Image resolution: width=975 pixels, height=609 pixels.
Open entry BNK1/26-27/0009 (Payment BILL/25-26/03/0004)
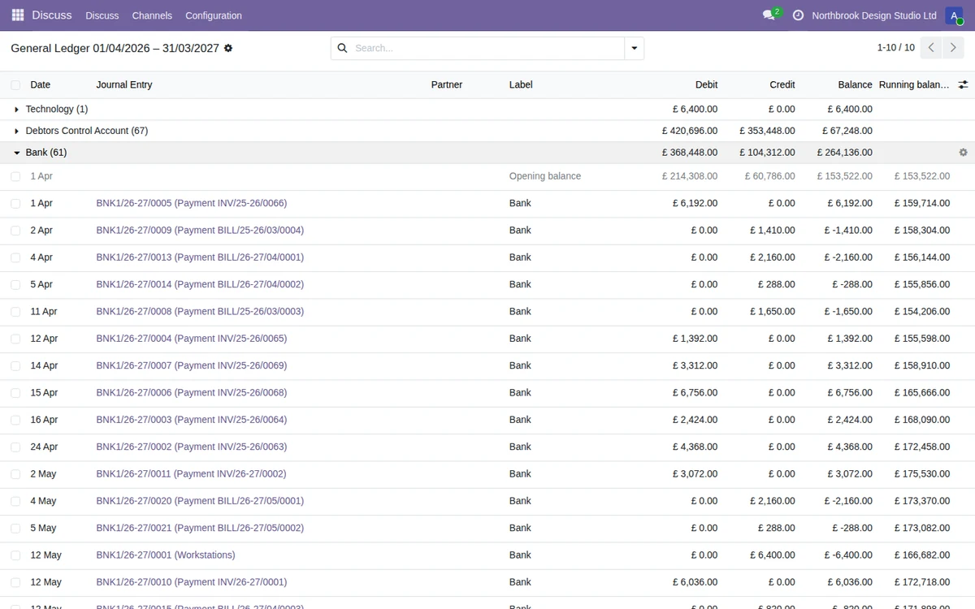pyautogui.click(x=200, y=231)
